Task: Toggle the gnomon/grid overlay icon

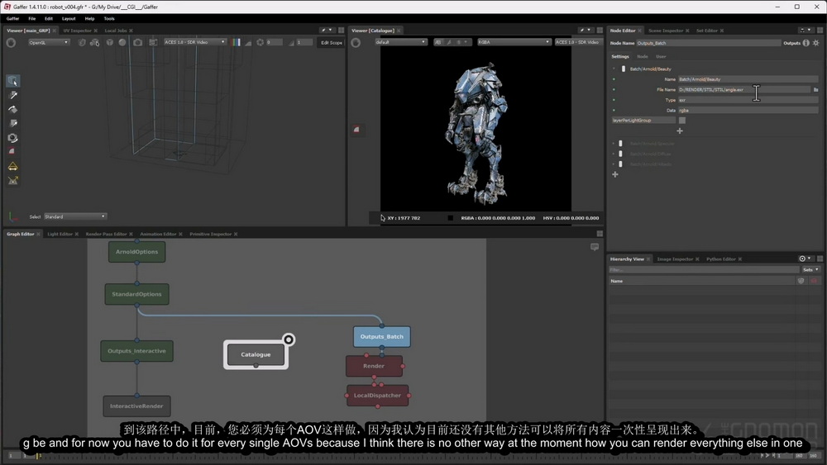Action: (153, 43)
